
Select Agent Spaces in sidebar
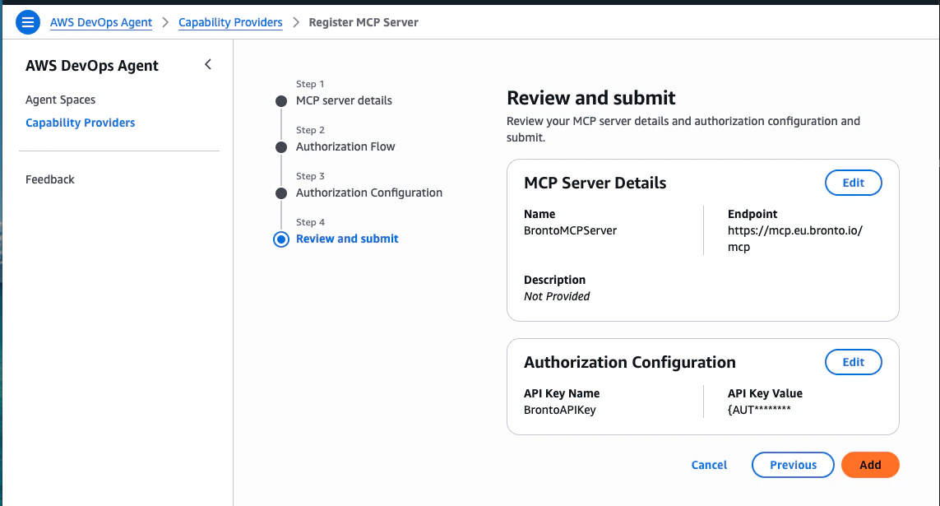coord(60,100)
